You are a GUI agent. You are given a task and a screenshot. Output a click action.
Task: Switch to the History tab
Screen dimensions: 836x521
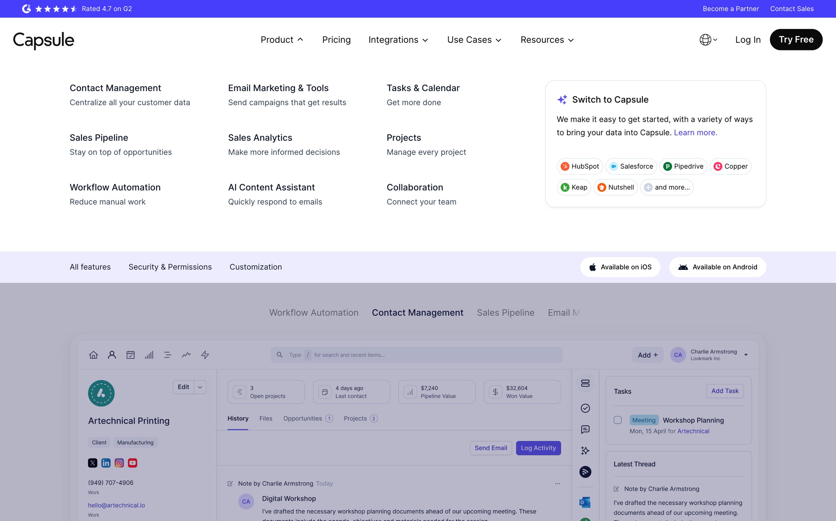(238, 418)
